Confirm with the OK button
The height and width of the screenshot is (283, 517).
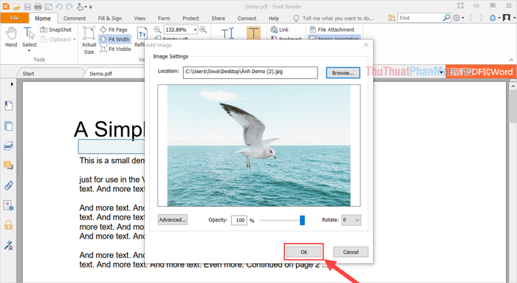[x=304, y=252]
